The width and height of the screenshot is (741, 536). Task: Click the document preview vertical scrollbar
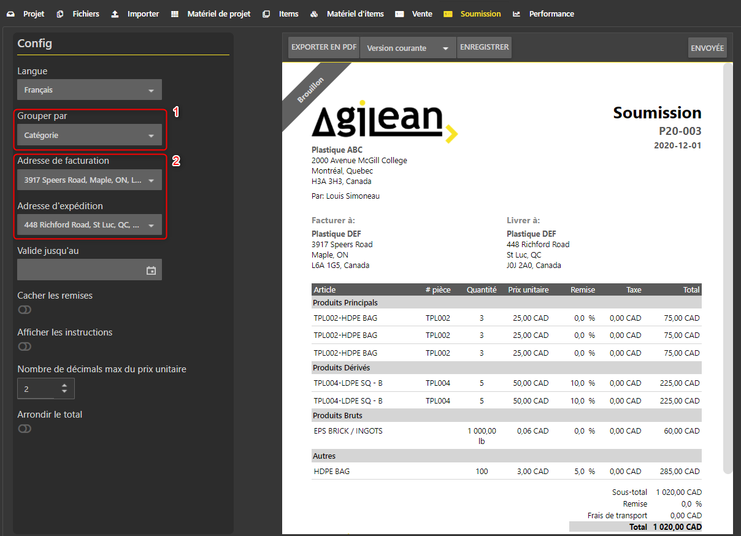click(x=728, y=267)
